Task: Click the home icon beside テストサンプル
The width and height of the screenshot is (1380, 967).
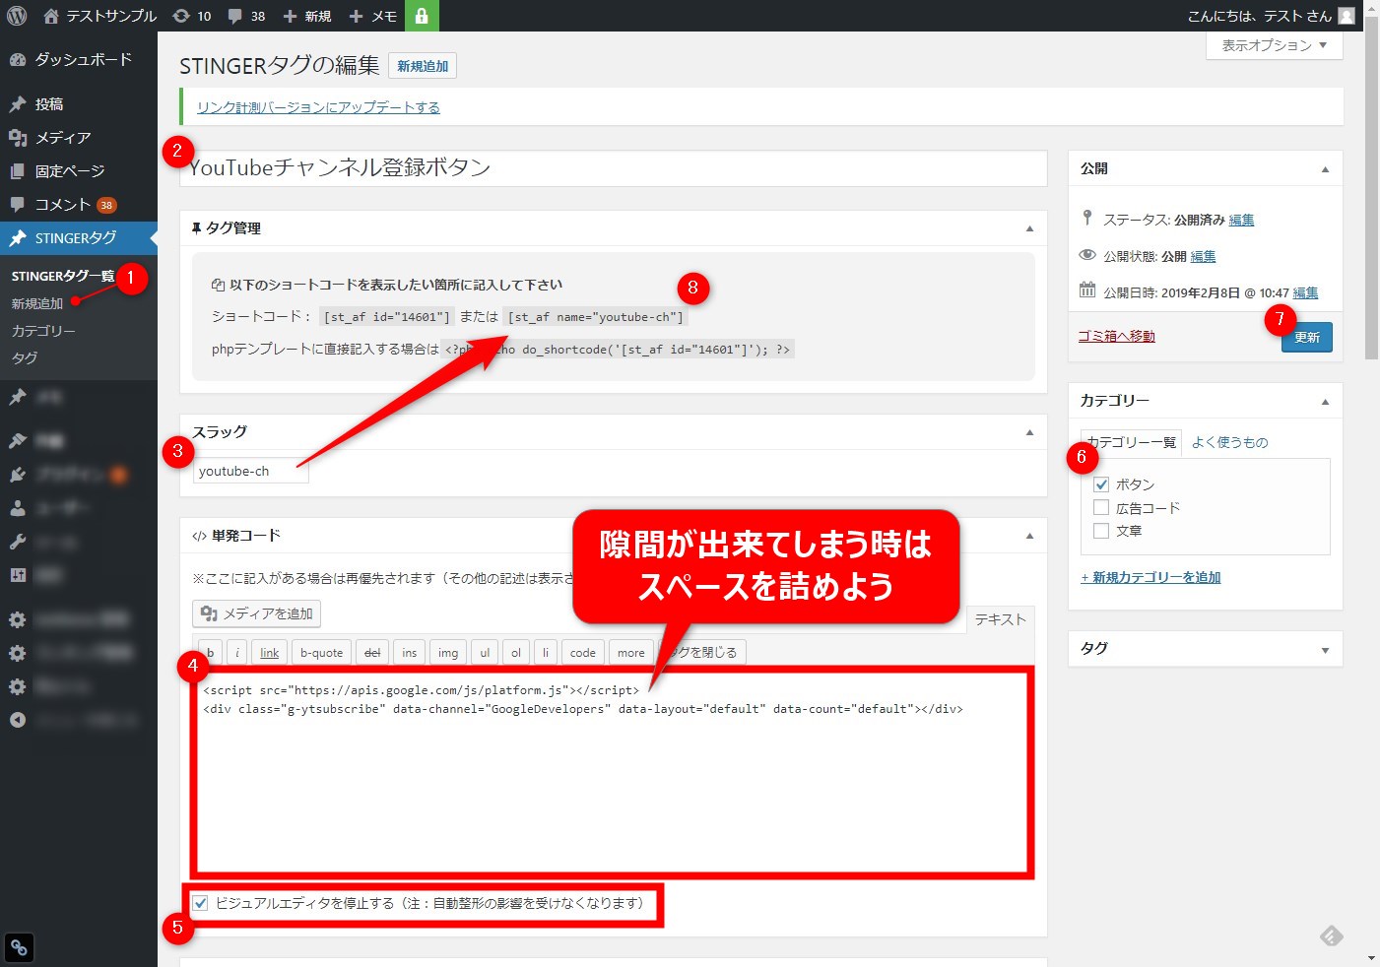Action: coord(51,16)
